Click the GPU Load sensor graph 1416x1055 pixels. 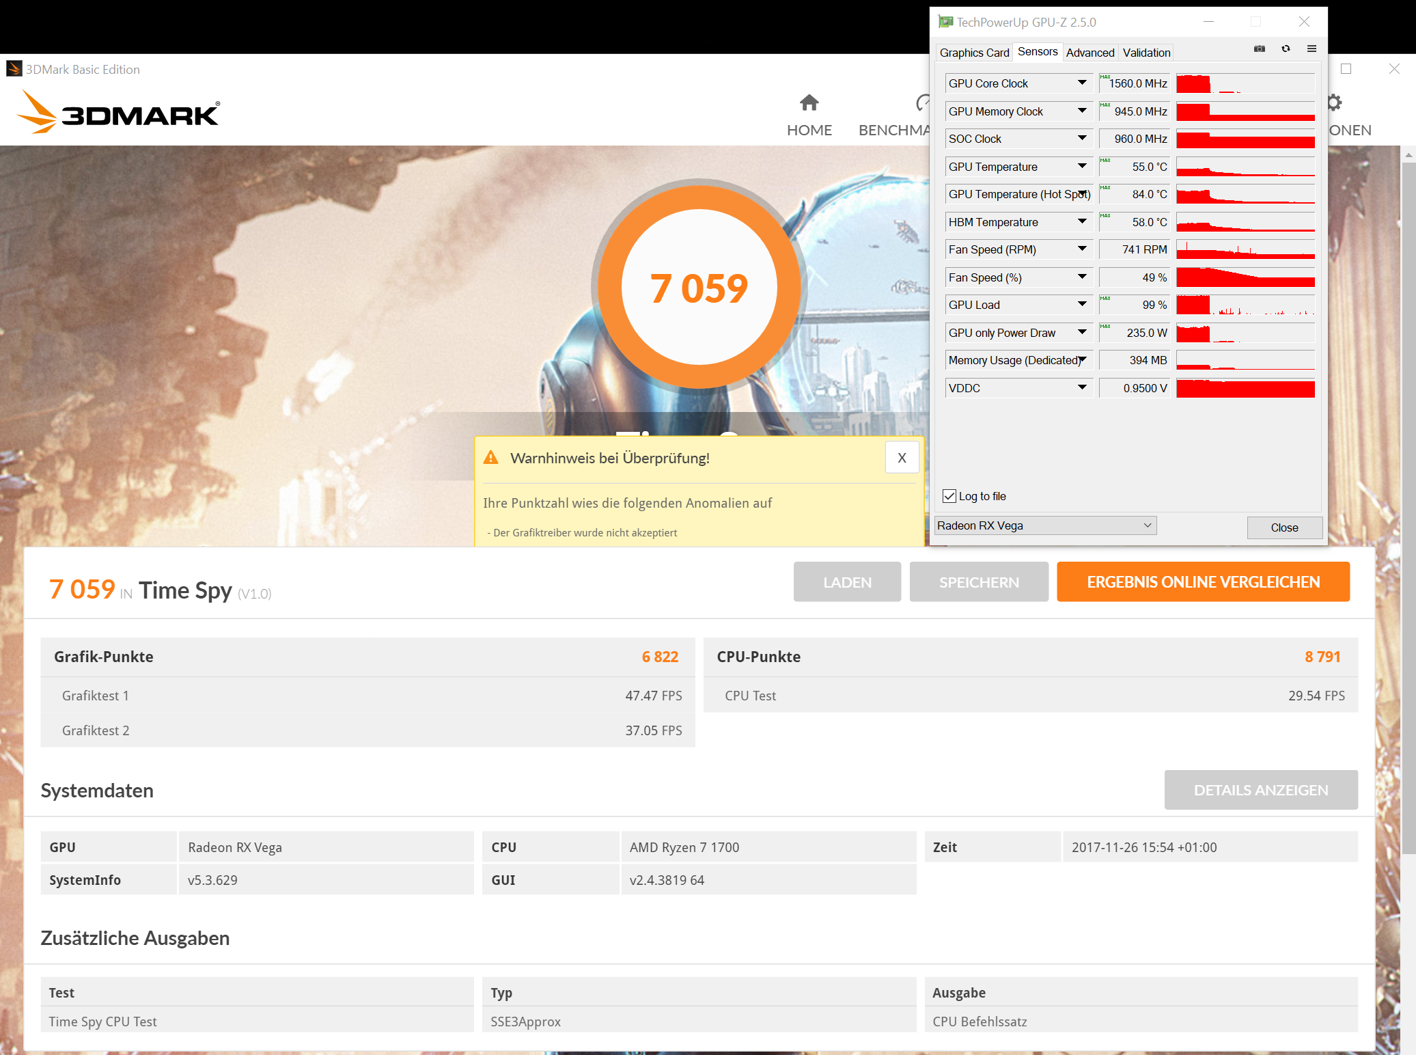click(x=1245, y=305)
